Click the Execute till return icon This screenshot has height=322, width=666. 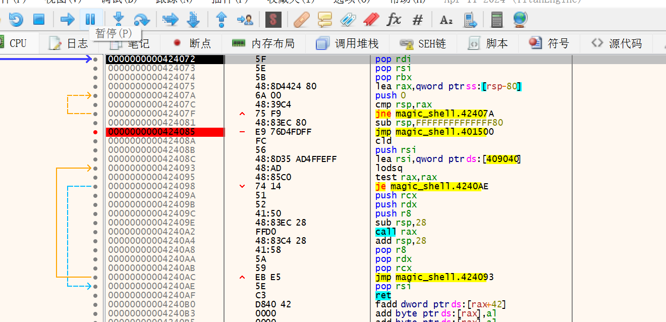coord(221,20)
